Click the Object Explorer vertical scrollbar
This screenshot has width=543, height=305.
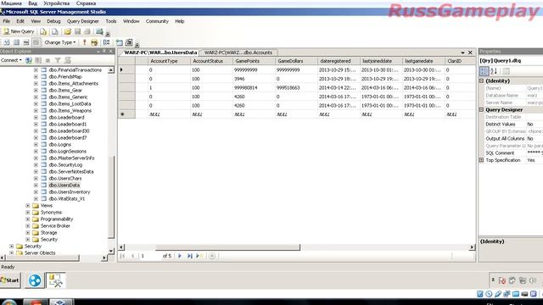click(111, 197)
